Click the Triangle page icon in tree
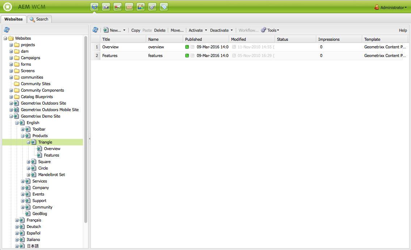 coord(34,142)
